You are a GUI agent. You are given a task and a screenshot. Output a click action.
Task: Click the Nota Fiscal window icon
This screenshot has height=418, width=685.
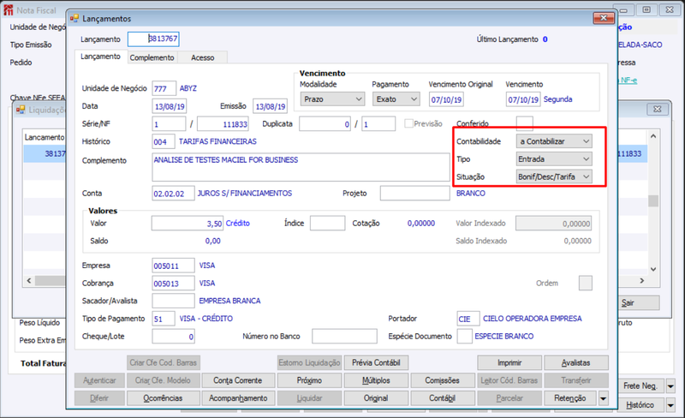point(9,10)
